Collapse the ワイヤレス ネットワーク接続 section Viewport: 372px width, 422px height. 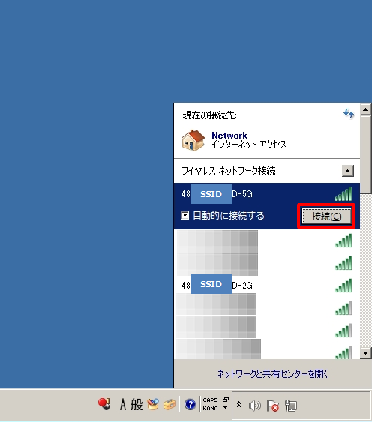pos(348,171)
